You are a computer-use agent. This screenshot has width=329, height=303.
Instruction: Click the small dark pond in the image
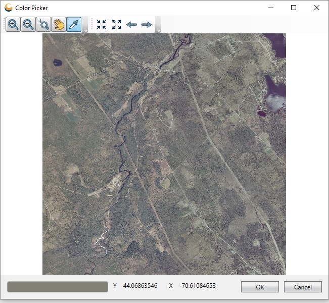(x=57, y=63)
